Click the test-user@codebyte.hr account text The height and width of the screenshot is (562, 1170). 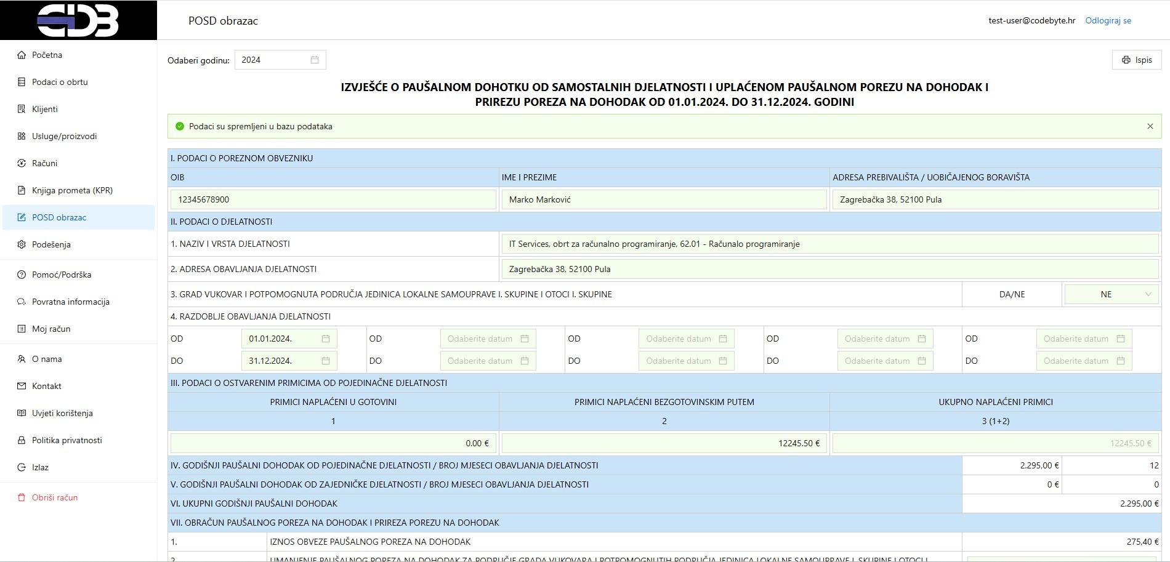click(1031, 20)
